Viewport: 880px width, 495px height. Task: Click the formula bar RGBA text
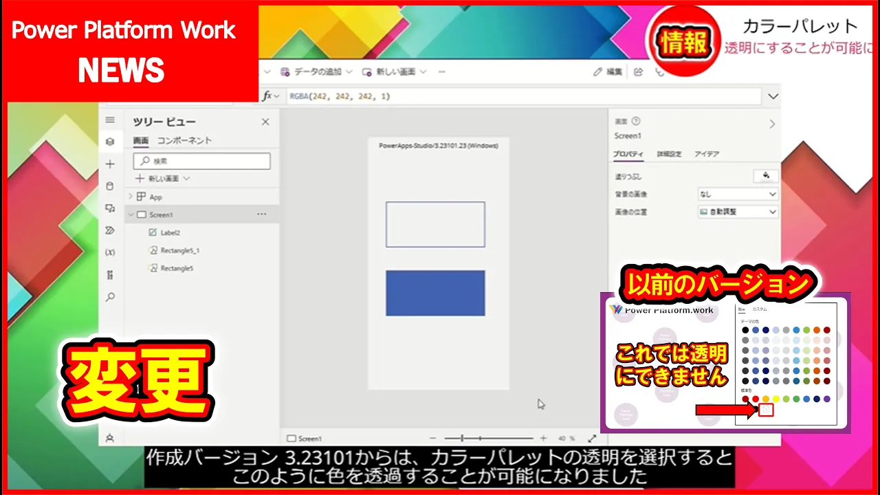click(340, 96)
